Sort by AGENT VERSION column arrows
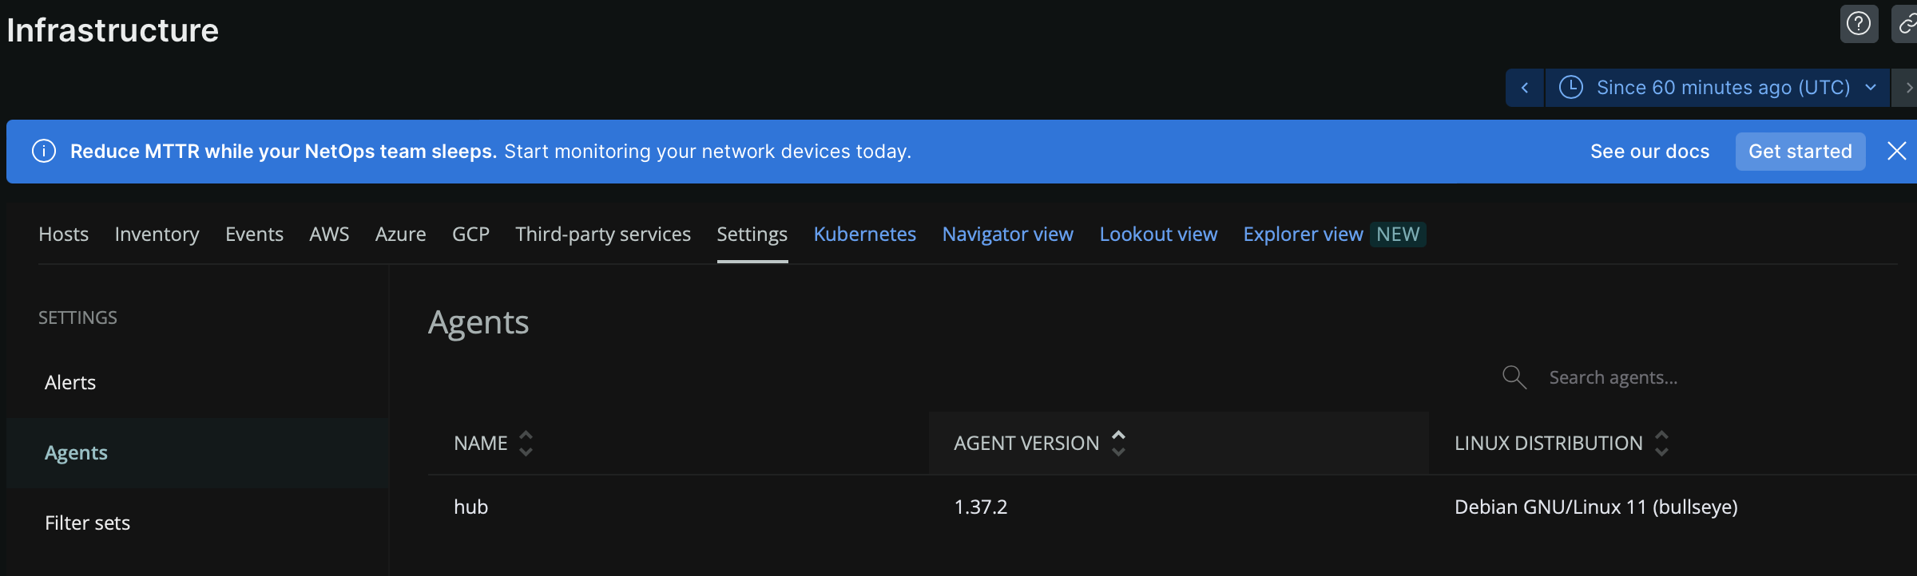This screenshot has width=1917, height=576. 1118,443
